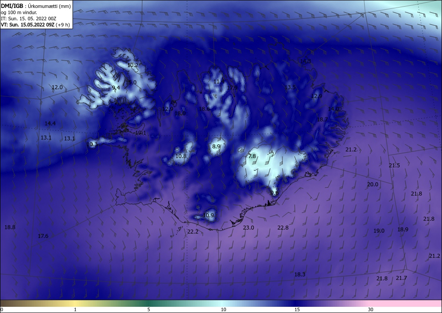Click the 19.0 value southeast of Iceland
The height and width of the screenshot is (313, 442).
coord(379,230)
